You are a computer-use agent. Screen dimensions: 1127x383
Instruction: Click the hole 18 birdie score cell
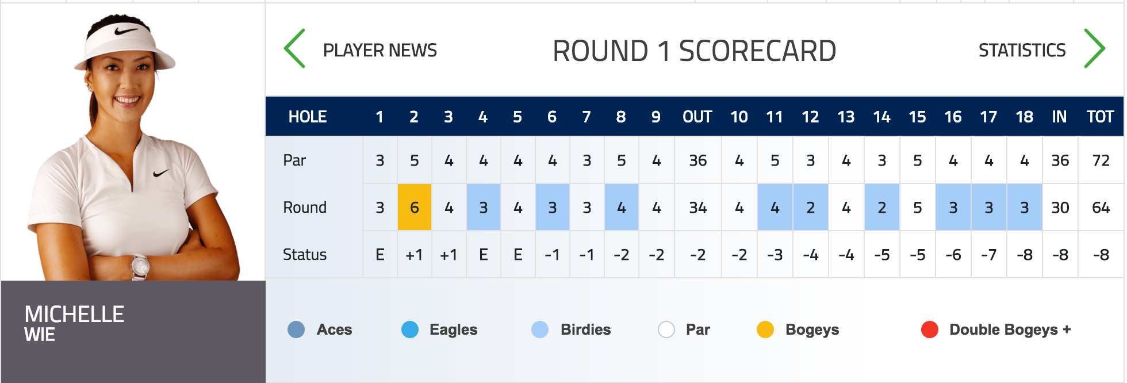(x=1025, y=208)
